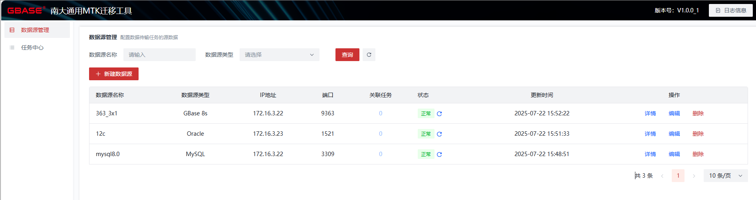Go to previous page arrow
The width and height of the screenshot is (756, 200).
click(662, 176)
